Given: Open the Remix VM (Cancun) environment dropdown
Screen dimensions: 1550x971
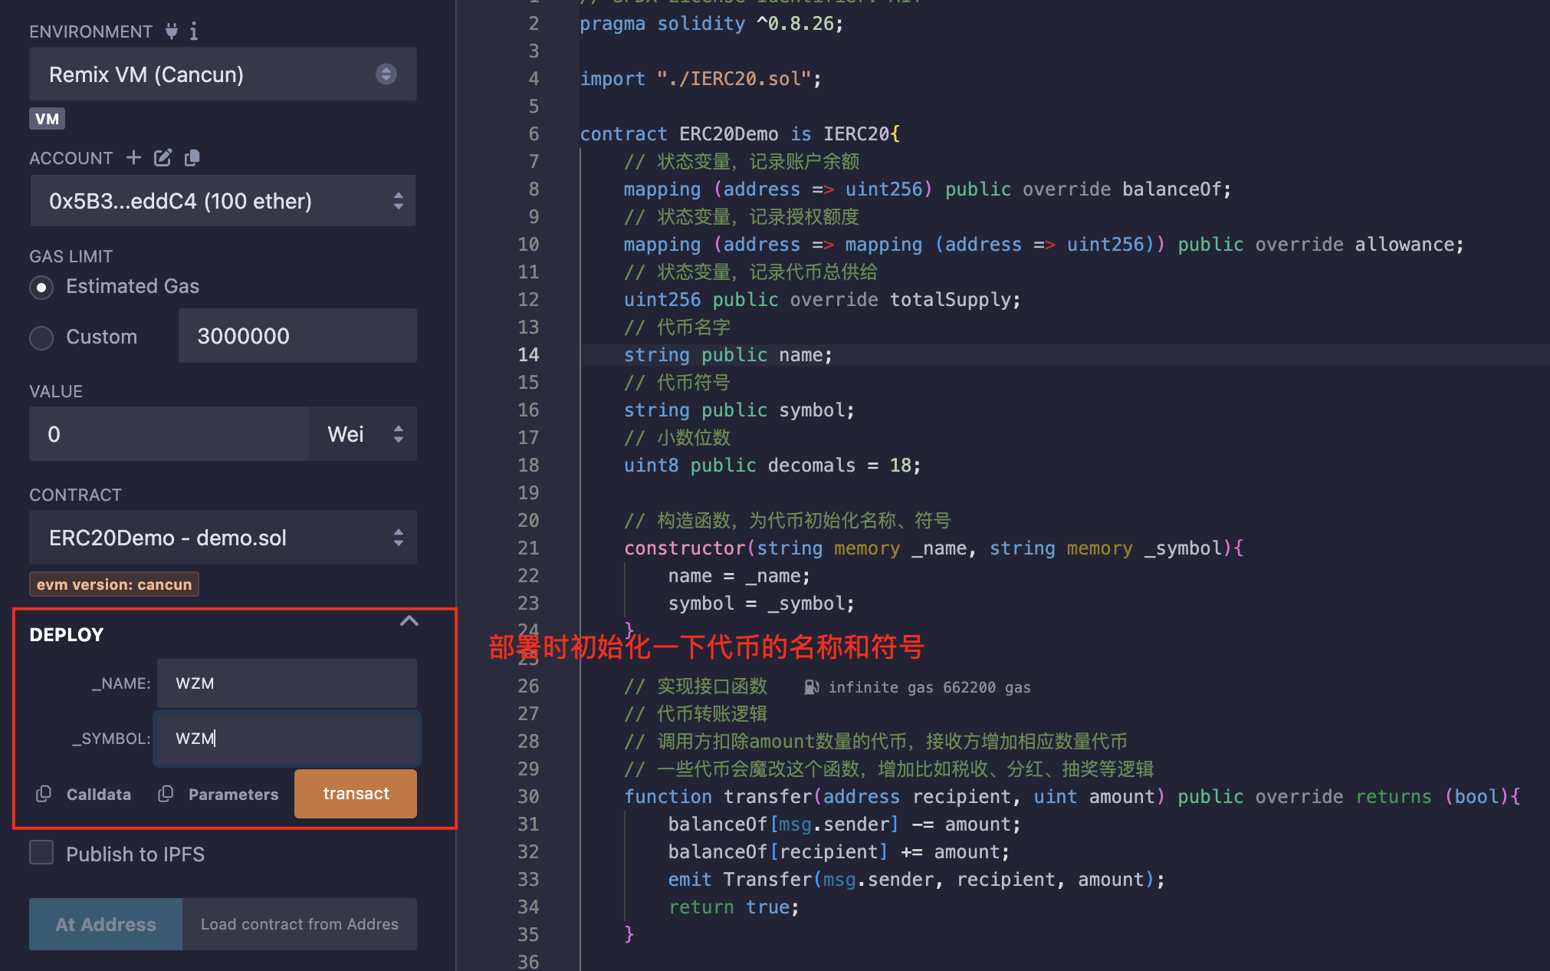Looking at the screenshot, I should [x=222, y=74].
